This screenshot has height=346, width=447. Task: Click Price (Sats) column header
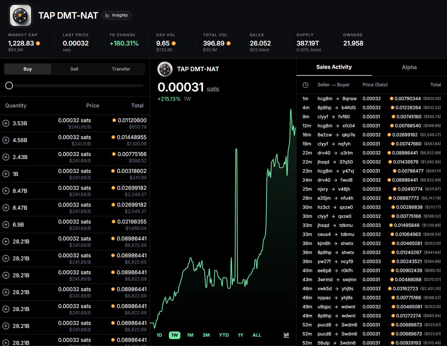(375, 85)
